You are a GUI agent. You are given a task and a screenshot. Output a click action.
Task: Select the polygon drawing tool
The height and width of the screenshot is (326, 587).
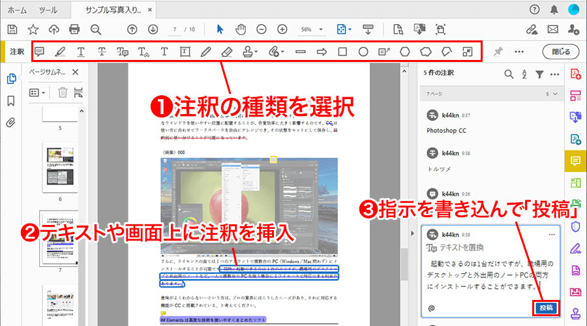click(404, 52)
